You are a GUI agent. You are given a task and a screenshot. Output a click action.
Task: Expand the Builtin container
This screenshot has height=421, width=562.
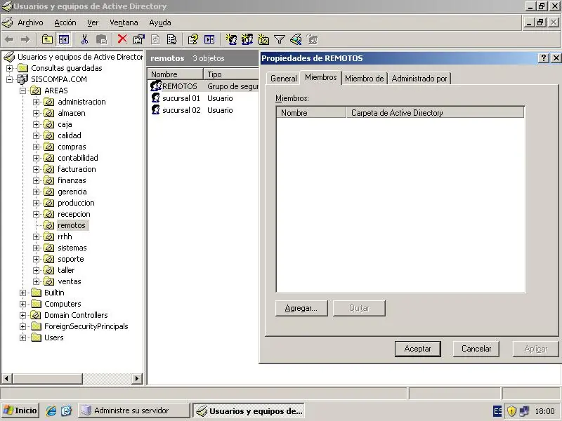22,293
